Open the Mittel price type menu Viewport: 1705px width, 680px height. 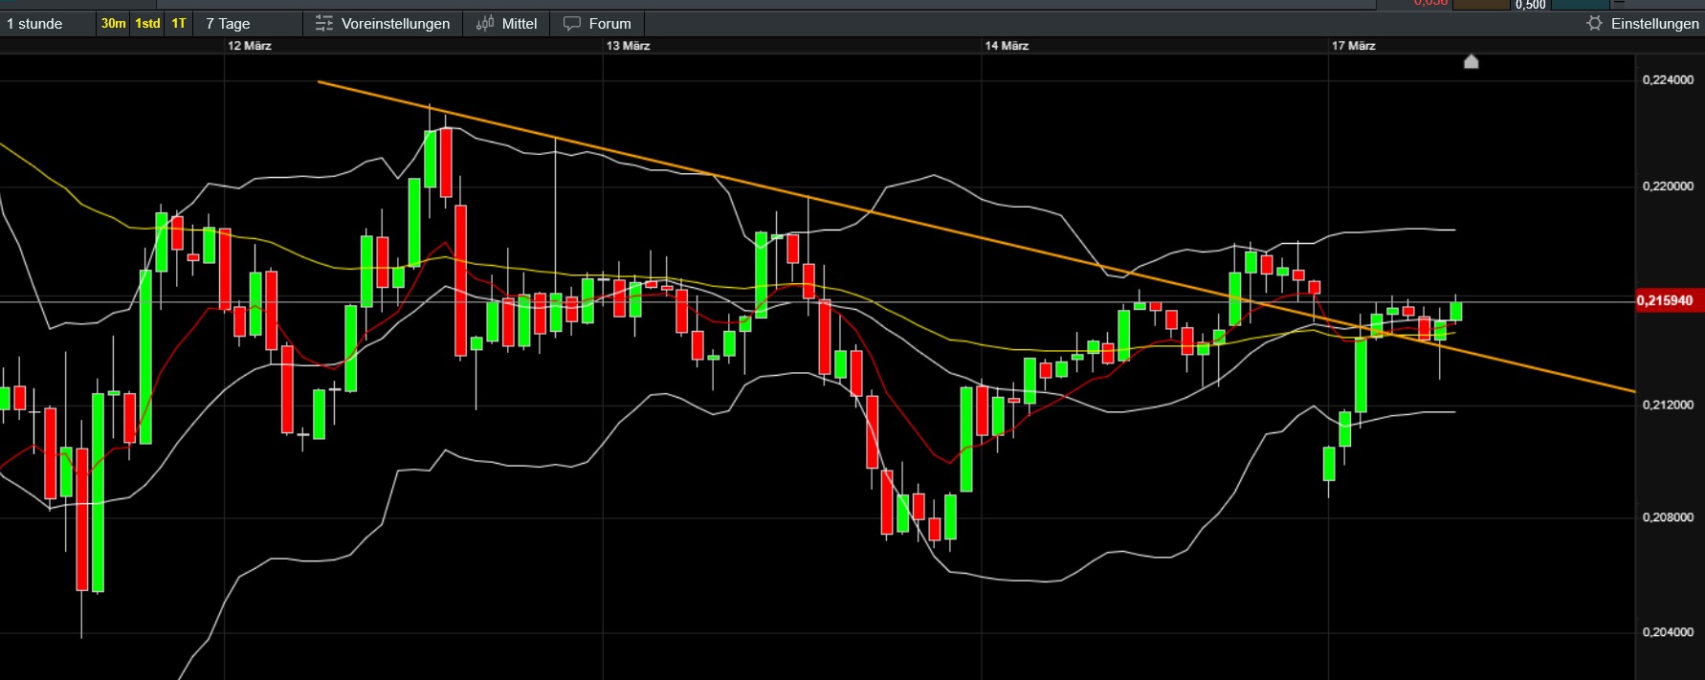[x=507, y=24]
